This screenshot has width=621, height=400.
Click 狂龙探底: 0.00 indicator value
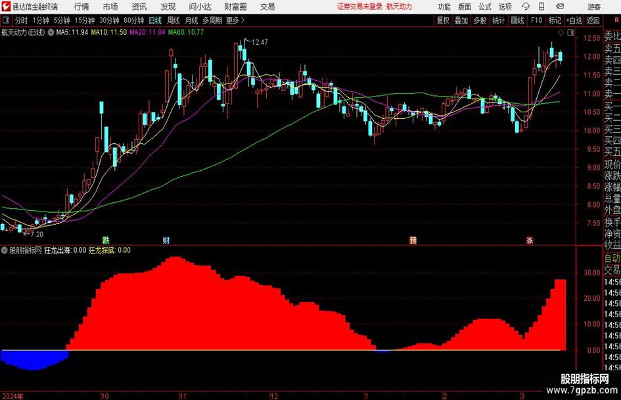(110, 250)
